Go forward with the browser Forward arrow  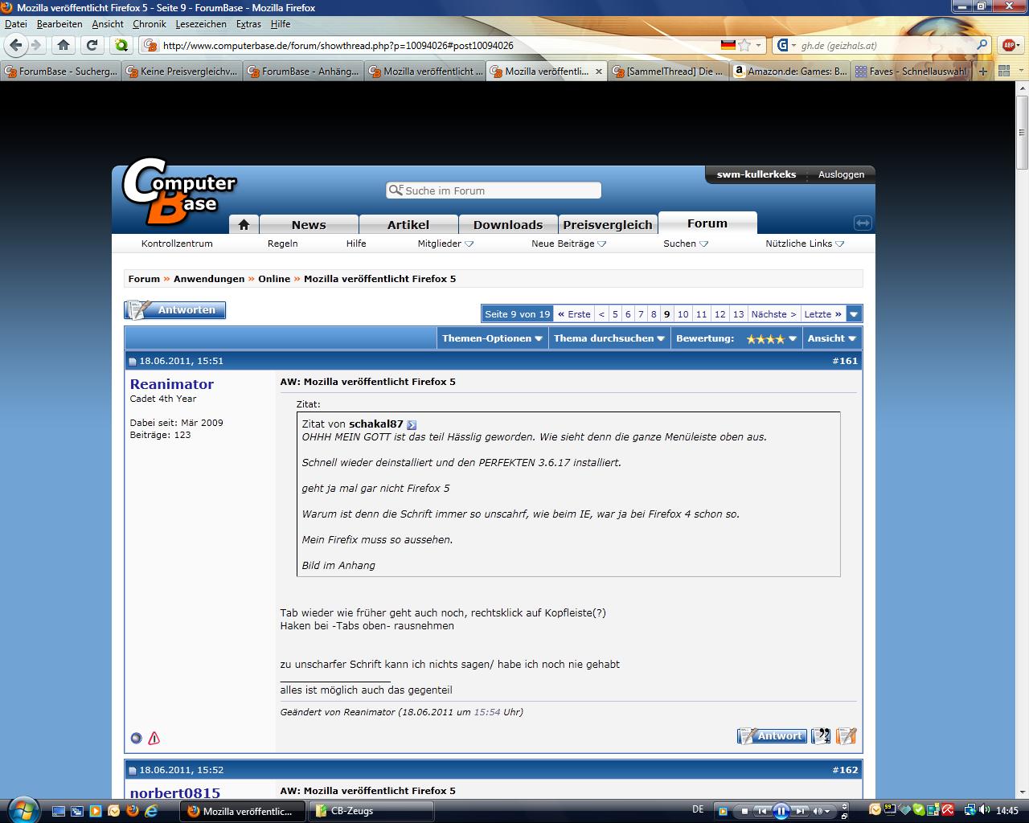[36, 45]
